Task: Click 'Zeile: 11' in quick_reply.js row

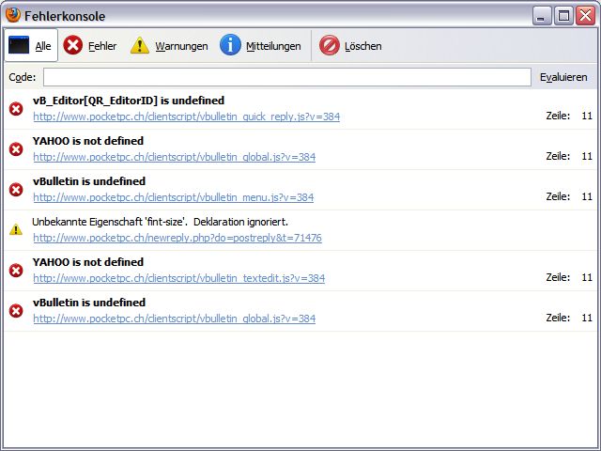Action: pos(569,116)
